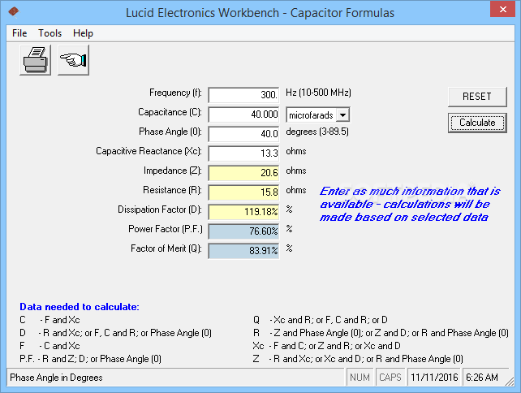
Task: Click the 'Dissipation Factor (D):' label
Action: pyautogui.click(x=160, y=209)
